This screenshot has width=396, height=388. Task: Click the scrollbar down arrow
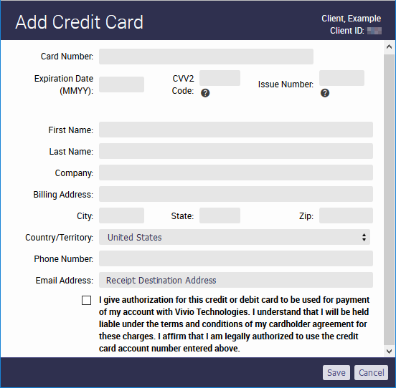pos(389,351)
